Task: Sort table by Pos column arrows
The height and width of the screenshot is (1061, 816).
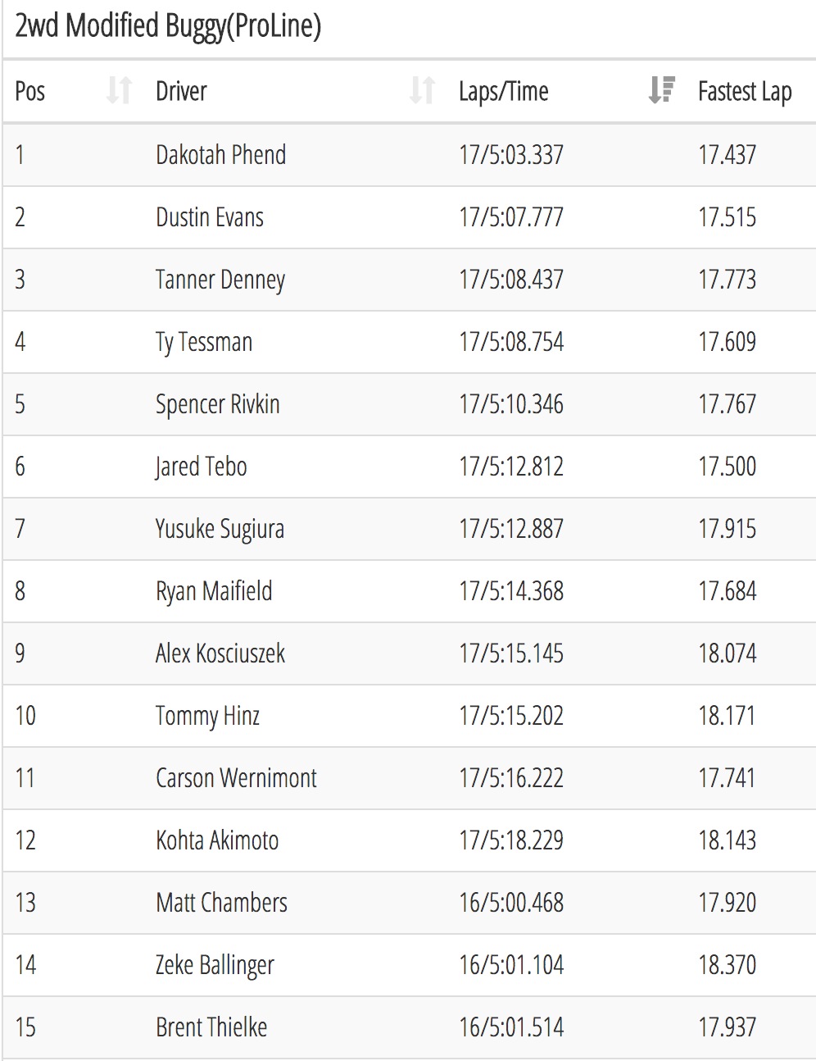Action: (x=120, y=90)
